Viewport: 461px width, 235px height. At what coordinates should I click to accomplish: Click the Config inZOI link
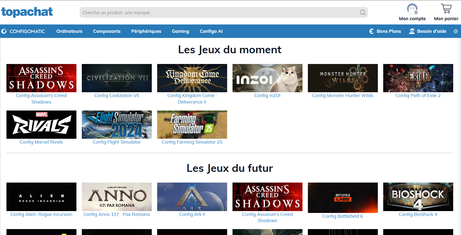tap(268, 95)
